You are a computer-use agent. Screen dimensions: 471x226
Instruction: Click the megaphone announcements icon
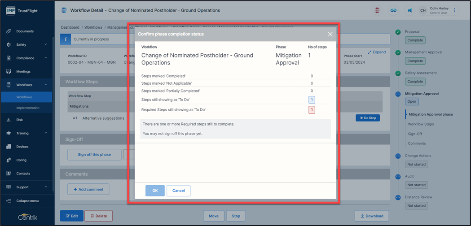[x=409, y=10]
